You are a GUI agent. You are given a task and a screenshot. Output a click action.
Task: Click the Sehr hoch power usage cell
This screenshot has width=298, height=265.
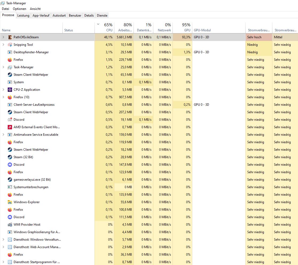coord(259,37)
